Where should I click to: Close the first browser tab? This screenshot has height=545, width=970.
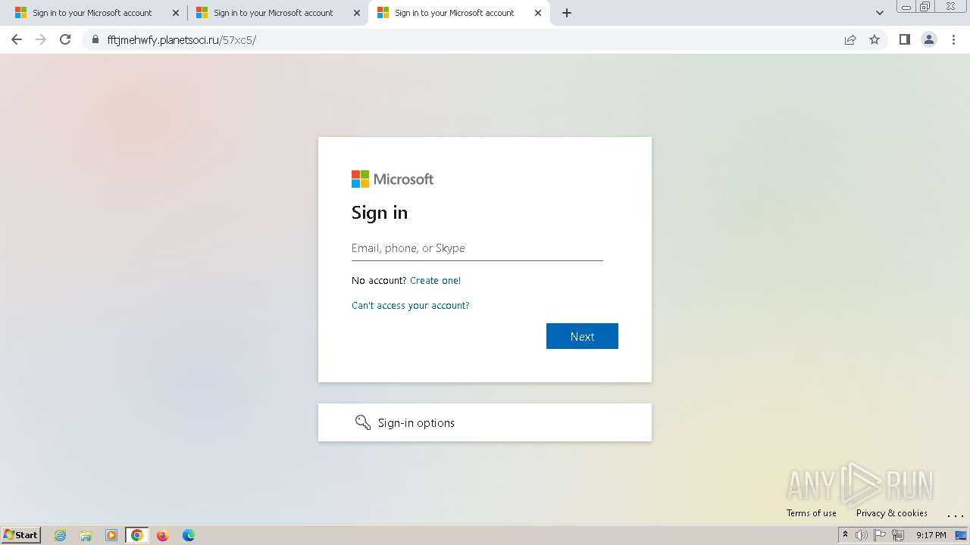click(176, 13)
